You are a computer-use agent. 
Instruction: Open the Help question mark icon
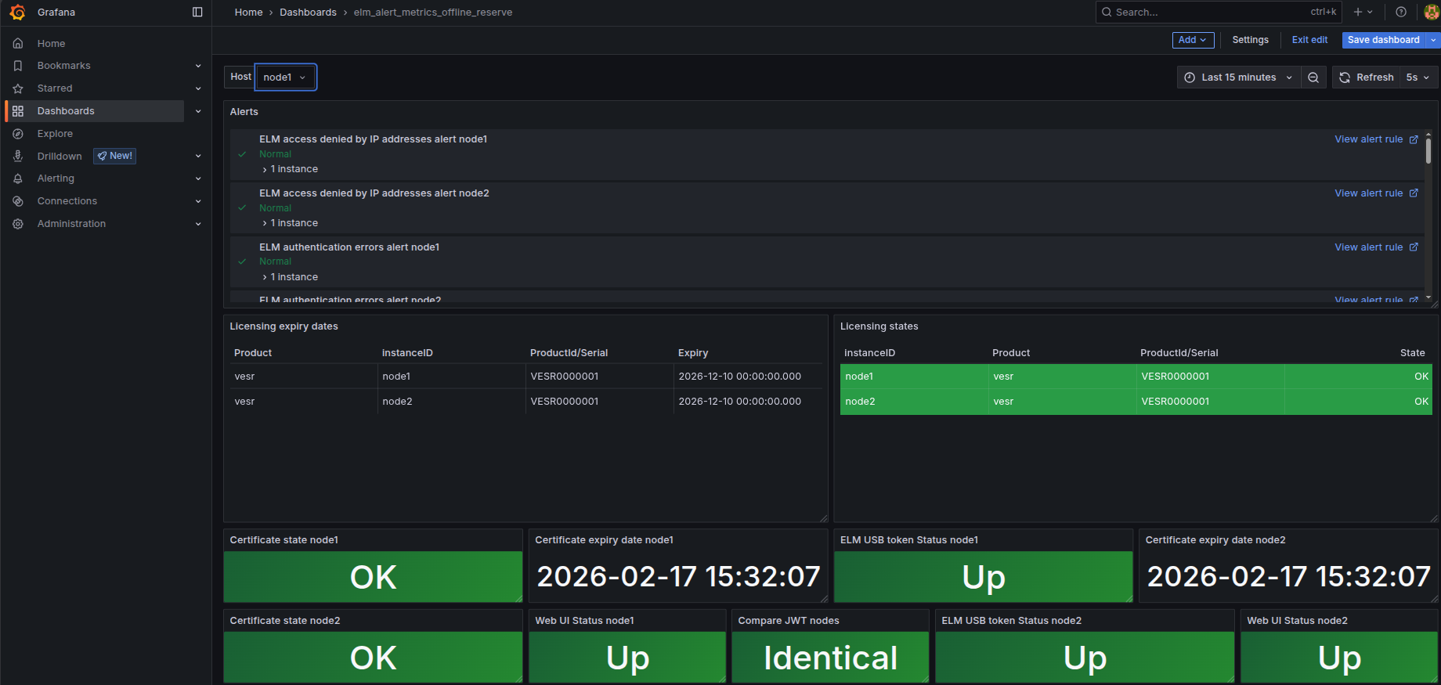pos(1401,13)
